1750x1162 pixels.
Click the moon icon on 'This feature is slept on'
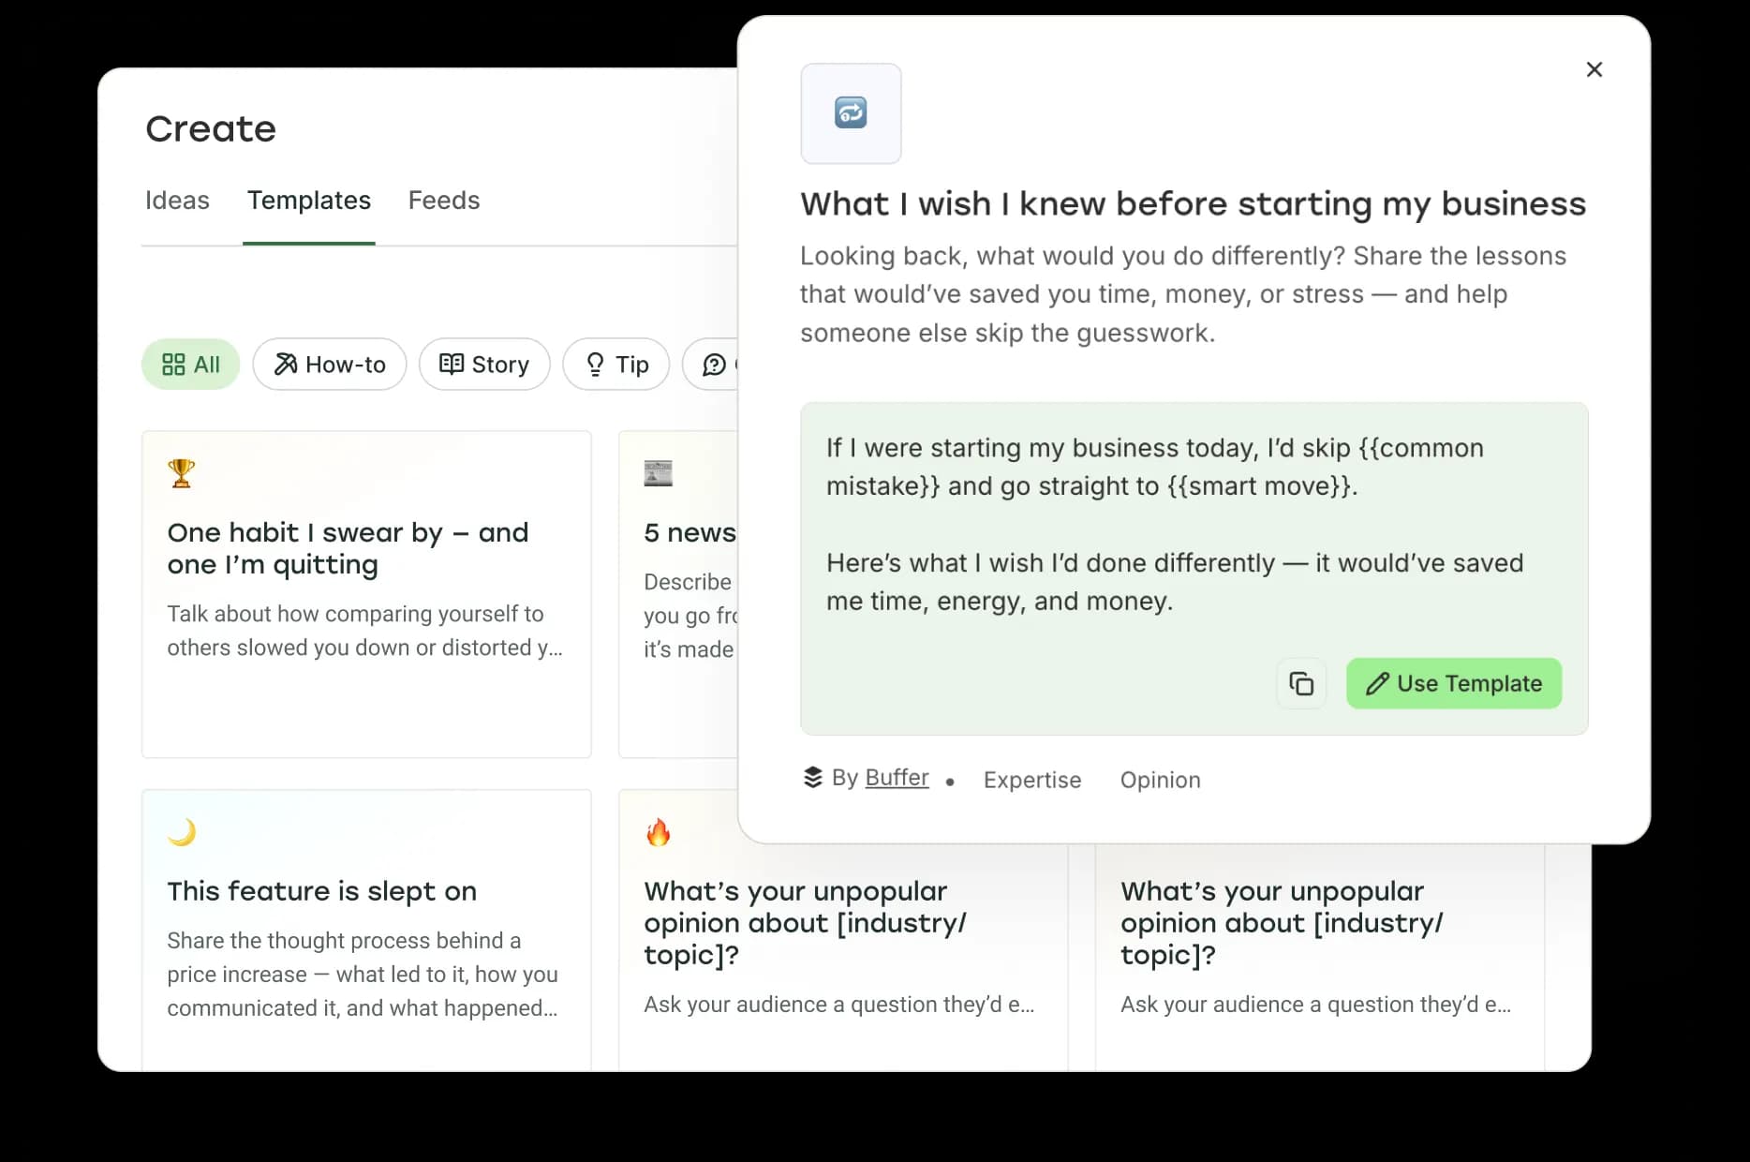(x=182, y=831)
